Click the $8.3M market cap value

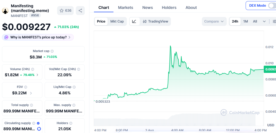pyautogui.click(x=36, y=57)
